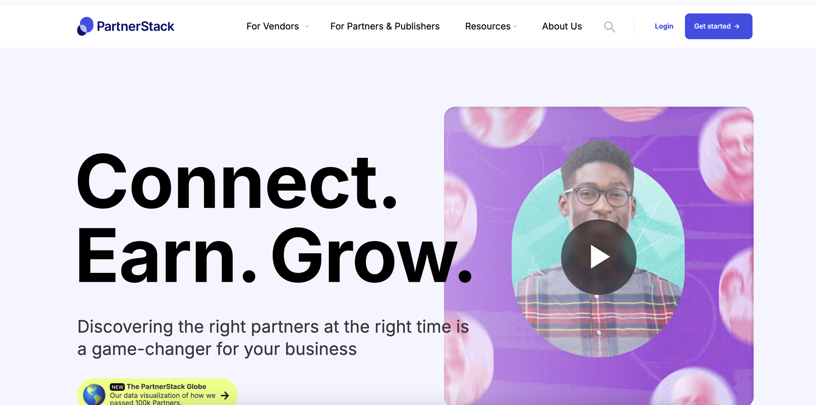Open The PartnerStack Globe announcement
The image size is (816, 405).
point(157,392)
